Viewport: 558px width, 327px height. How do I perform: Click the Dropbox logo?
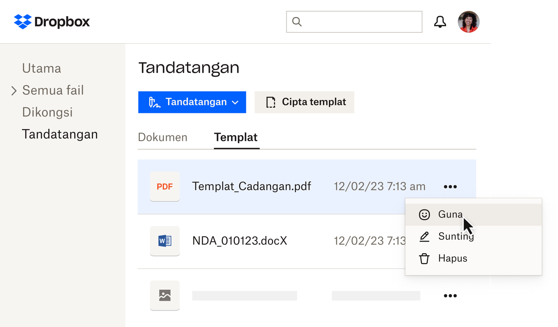(52, 22)
